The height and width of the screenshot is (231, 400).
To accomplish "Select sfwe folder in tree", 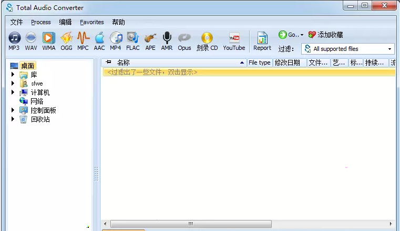I will pos(37,83).
